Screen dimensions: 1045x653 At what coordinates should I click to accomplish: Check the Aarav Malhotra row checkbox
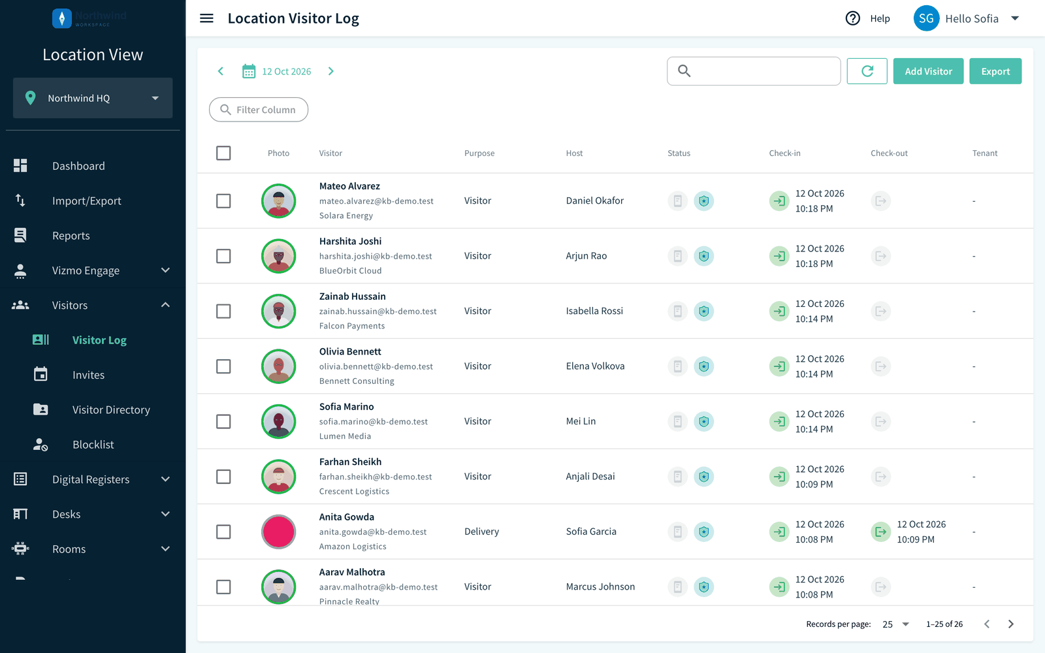[223, 587]
